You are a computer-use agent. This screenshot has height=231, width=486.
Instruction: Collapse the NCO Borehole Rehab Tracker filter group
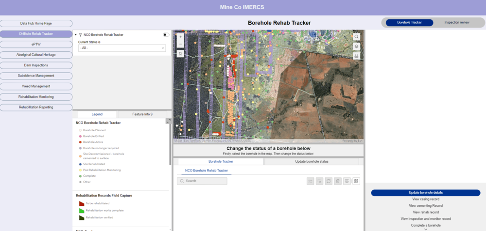(x=76, y=35)
